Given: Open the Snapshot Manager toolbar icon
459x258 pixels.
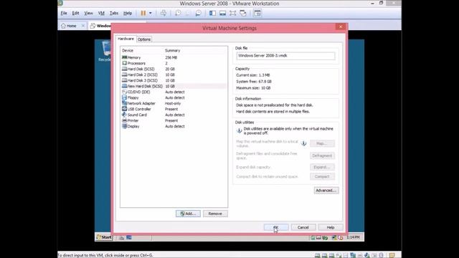Looking at the screenshot, I should (x=198, y=13).
